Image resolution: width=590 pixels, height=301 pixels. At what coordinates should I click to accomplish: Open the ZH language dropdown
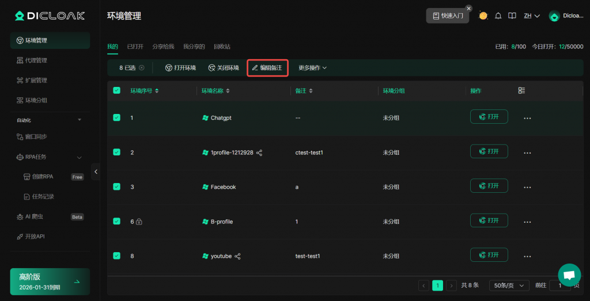531,16
